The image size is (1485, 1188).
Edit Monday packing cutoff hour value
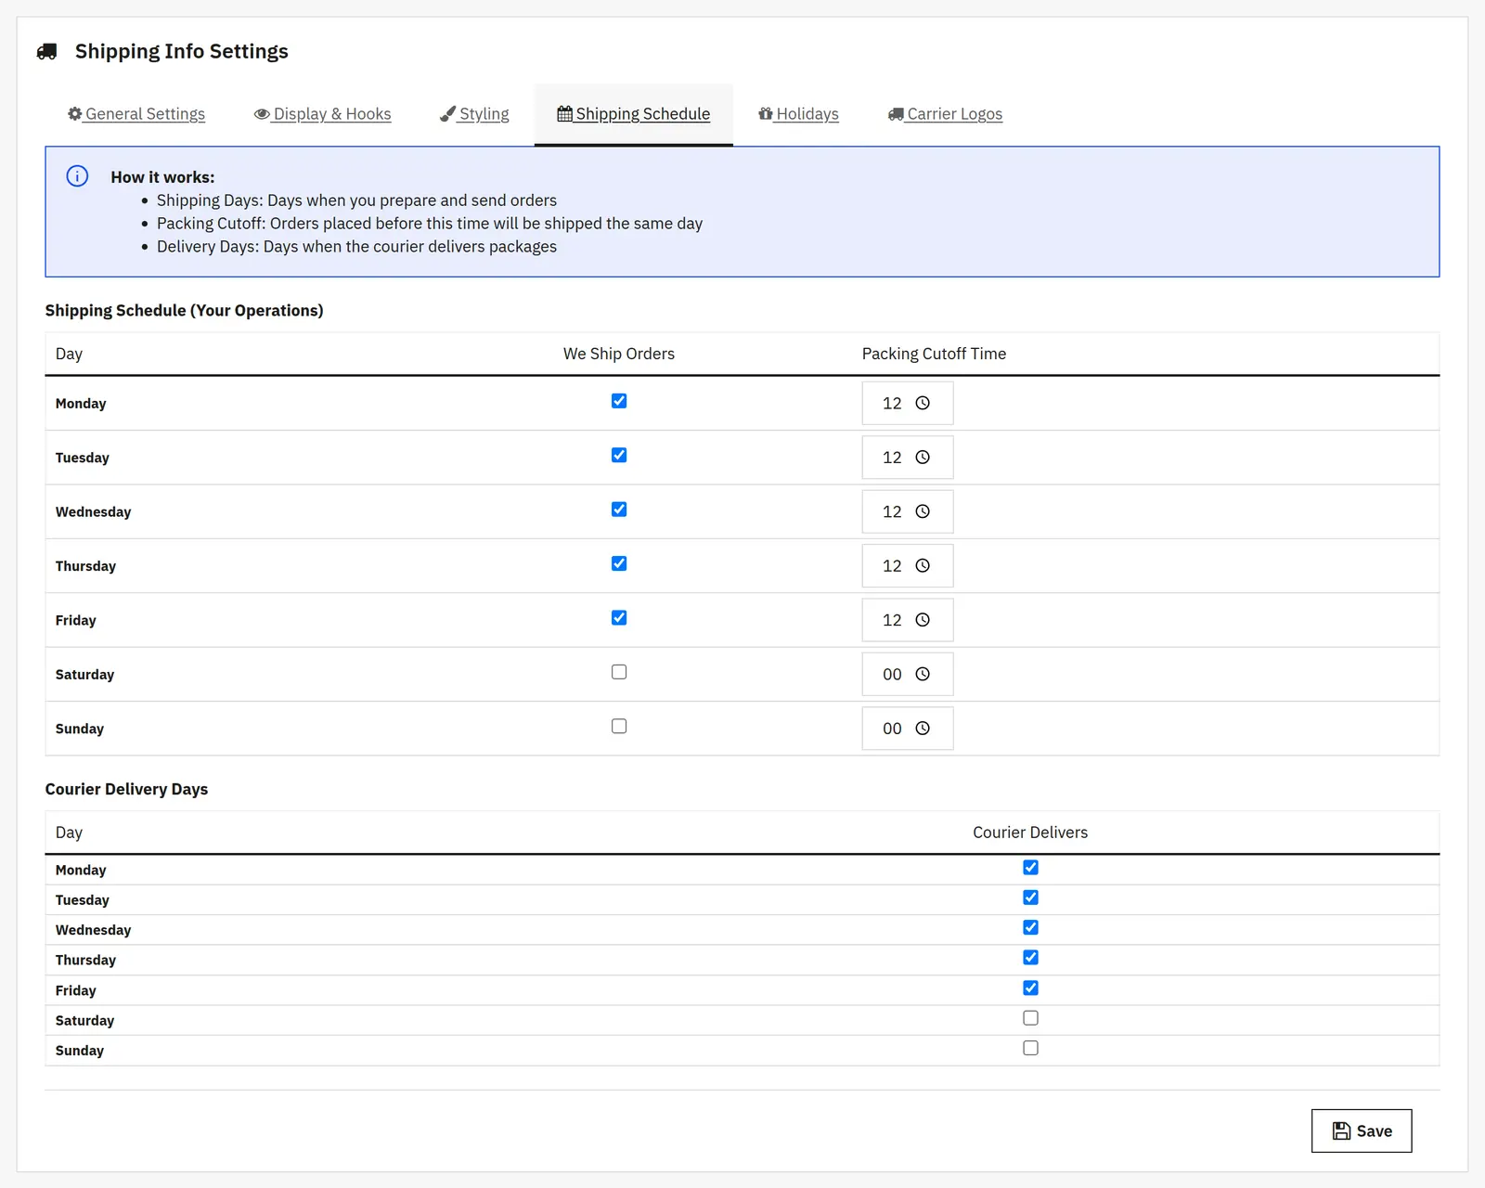892,404
